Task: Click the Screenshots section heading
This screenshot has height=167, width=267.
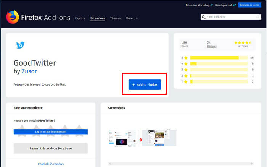Action: [x=116, y=108]
